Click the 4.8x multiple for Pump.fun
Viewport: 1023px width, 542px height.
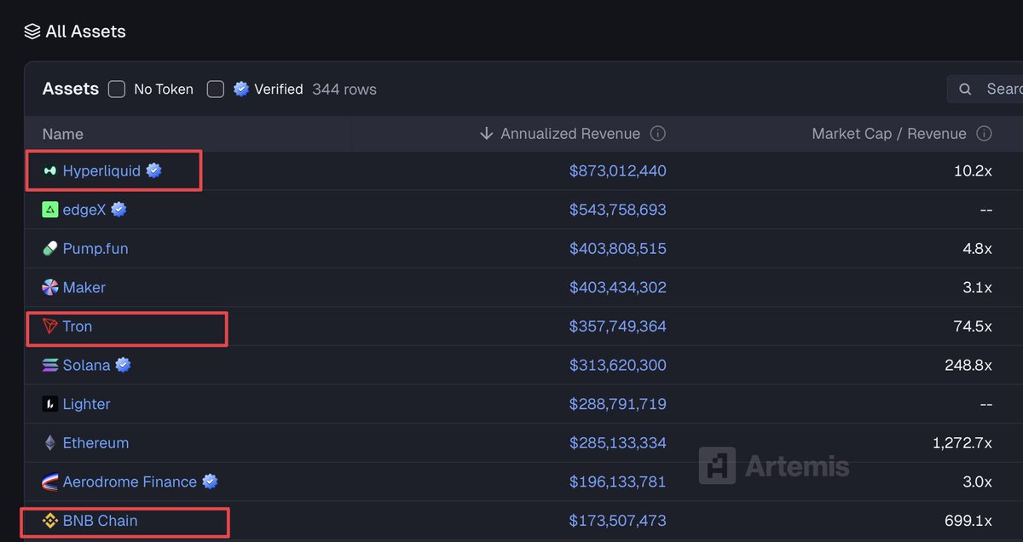pos(977,249)
